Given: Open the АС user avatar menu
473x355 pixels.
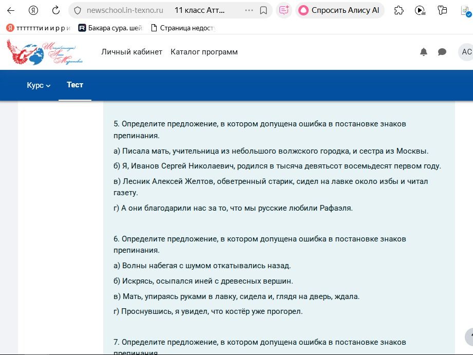Looking at the screenshot, I should (x=466, y=52).
